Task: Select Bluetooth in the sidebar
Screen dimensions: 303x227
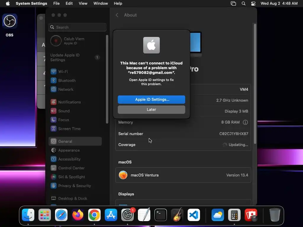Action: click(x=75, y=80)
